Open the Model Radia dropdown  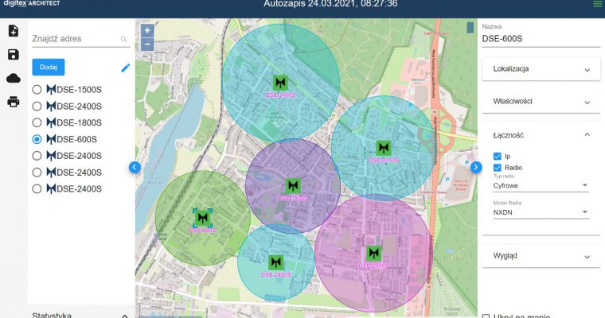click(x=541, y=212)
